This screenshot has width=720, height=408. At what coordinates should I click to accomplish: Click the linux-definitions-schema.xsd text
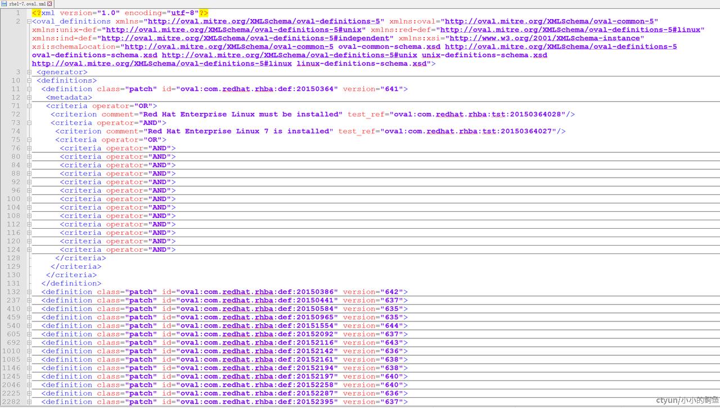[361, 64]
